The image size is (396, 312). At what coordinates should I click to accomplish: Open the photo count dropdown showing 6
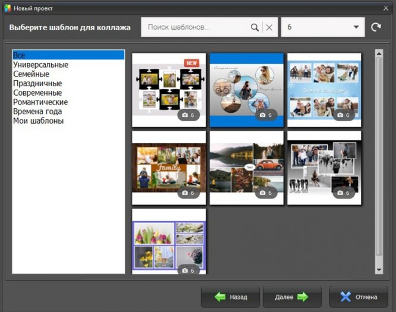click(x=322, y=27)
